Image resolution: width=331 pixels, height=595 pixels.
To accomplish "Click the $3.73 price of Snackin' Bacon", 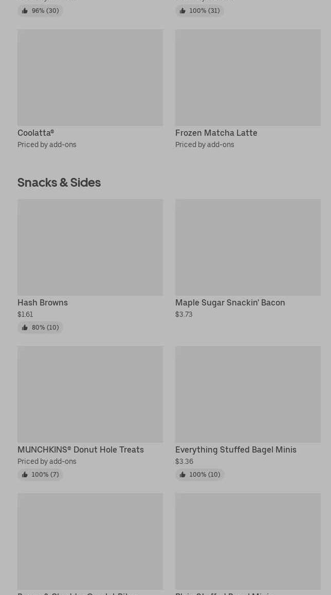I will point(183,314).
